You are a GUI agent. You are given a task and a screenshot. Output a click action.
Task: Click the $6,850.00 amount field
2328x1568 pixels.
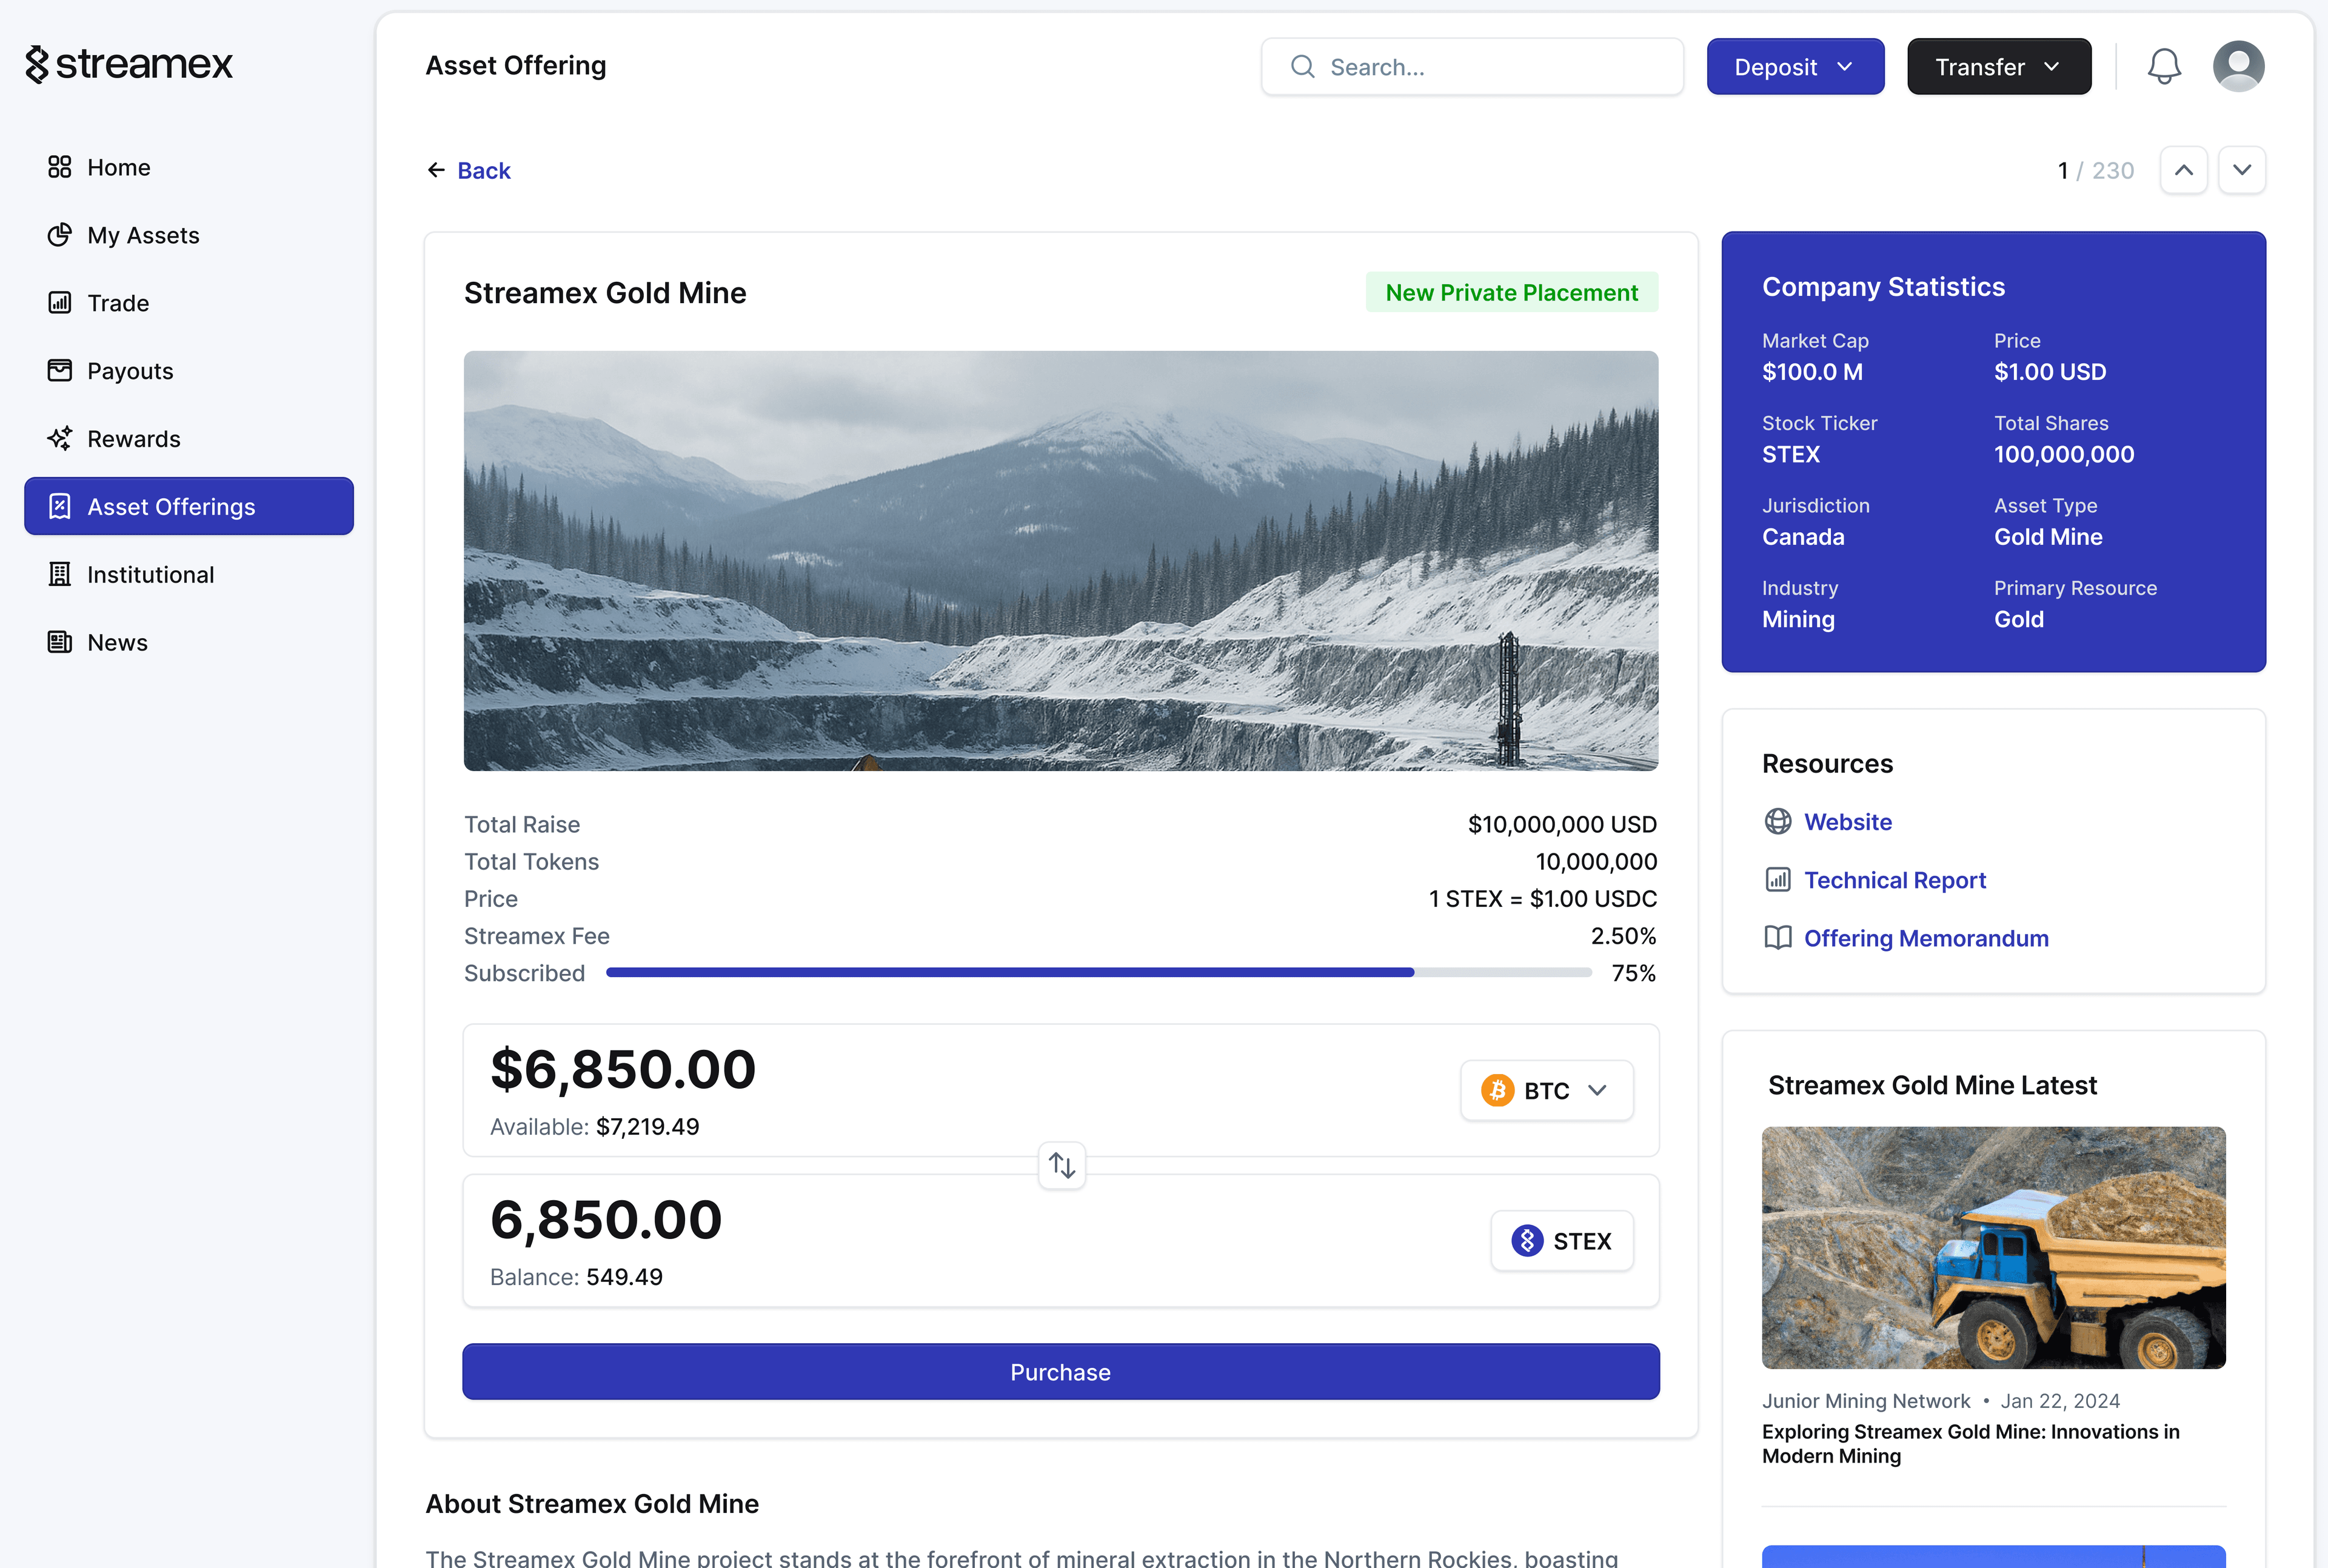(623, 1069)
